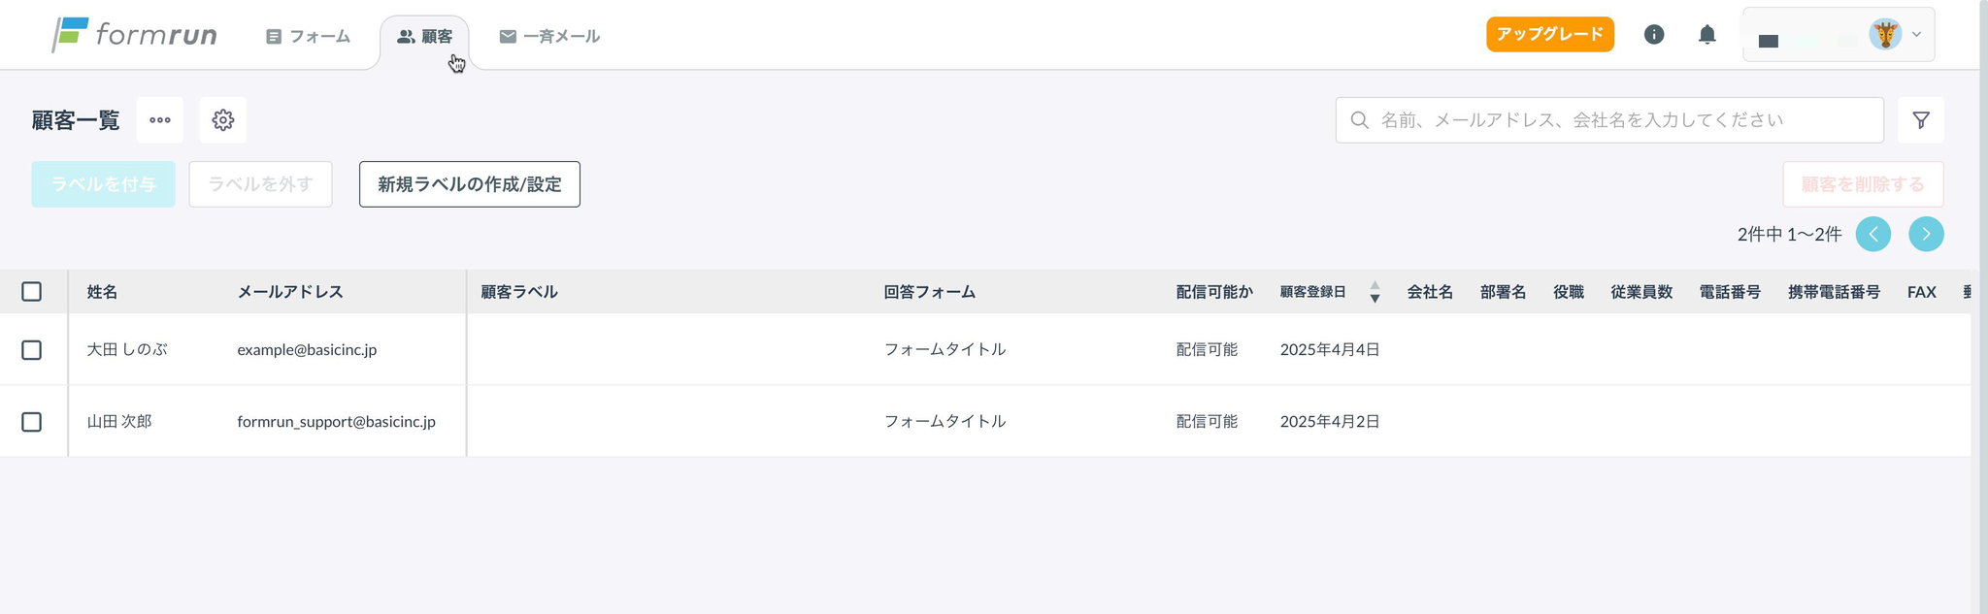
Task: Switch to the フォーム tab
Action: pos(308,36)
